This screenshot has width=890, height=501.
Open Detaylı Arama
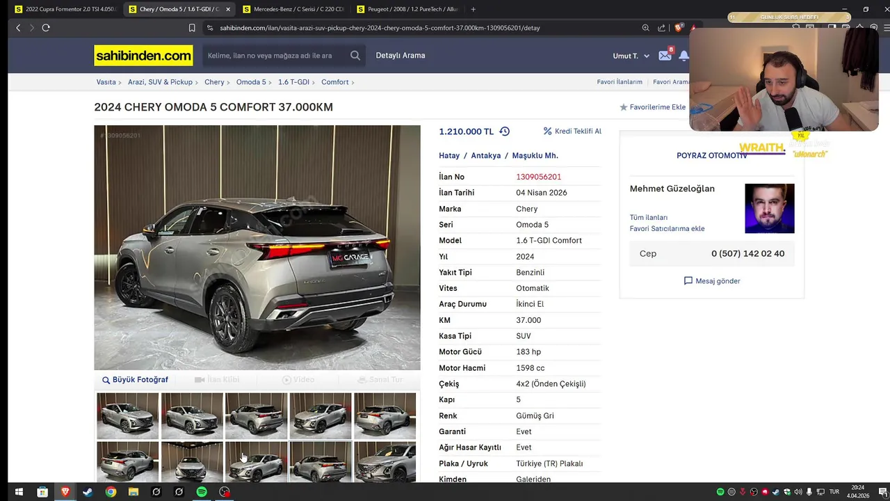pos(400,56)
